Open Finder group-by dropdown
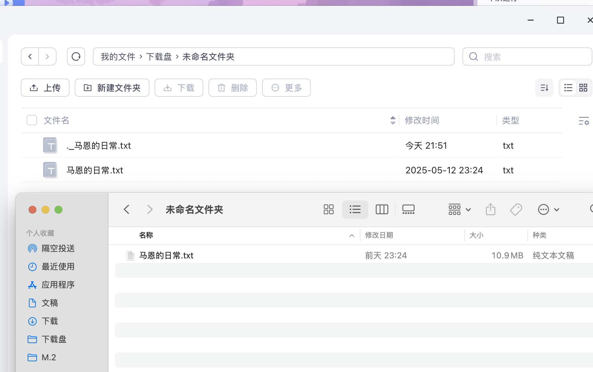The image size is (593, 372). pyautogui.click(x=460, y=209)
